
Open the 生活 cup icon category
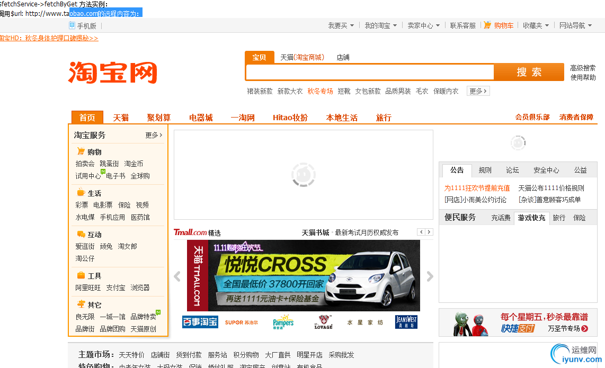point(81,192)
